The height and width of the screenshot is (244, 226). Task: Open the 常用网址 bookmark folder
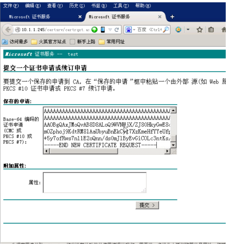(x=112, y=42)
